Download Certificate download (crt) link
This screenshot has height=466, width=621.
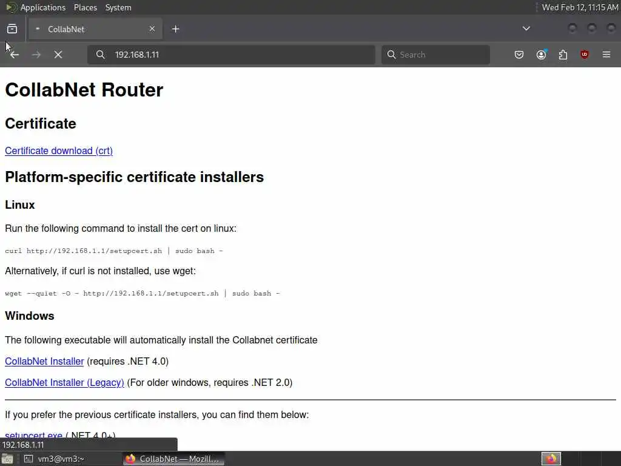59,151
